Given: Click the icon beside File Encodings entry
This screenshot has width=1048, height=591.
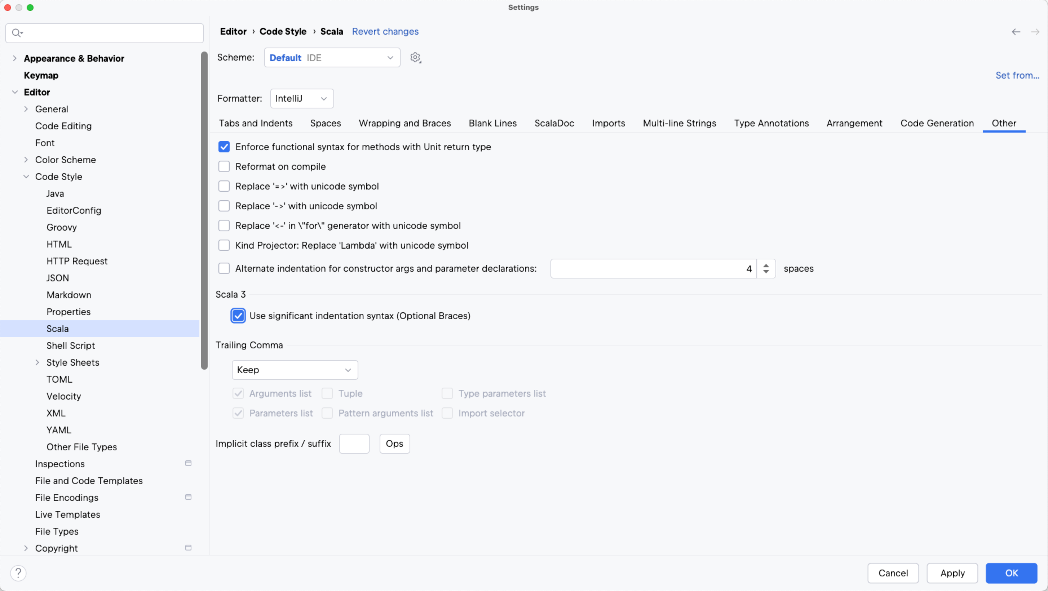Looking at the screenshot, I should (x=188, y=497).
